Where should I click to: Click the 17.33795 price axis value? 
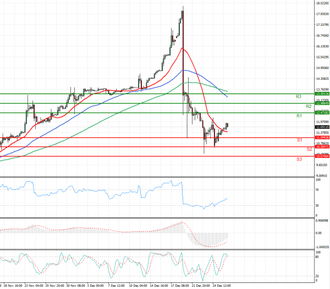(x=323, y=25)
